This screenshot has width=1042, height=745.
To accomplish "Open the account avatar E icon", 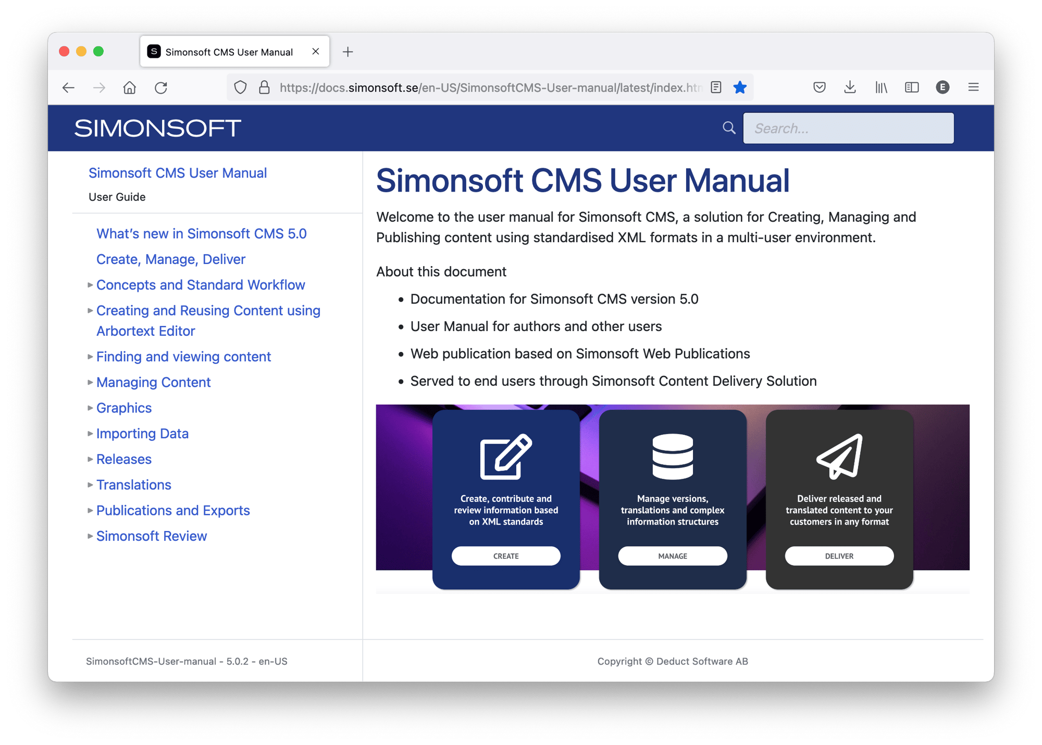I will point(942,87).
